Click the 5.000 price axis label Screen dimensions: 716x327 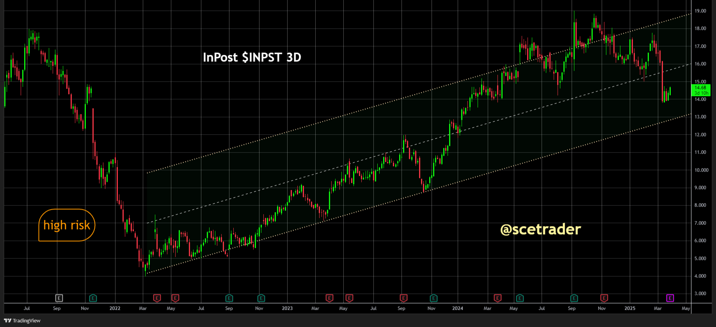pos(700,258)
